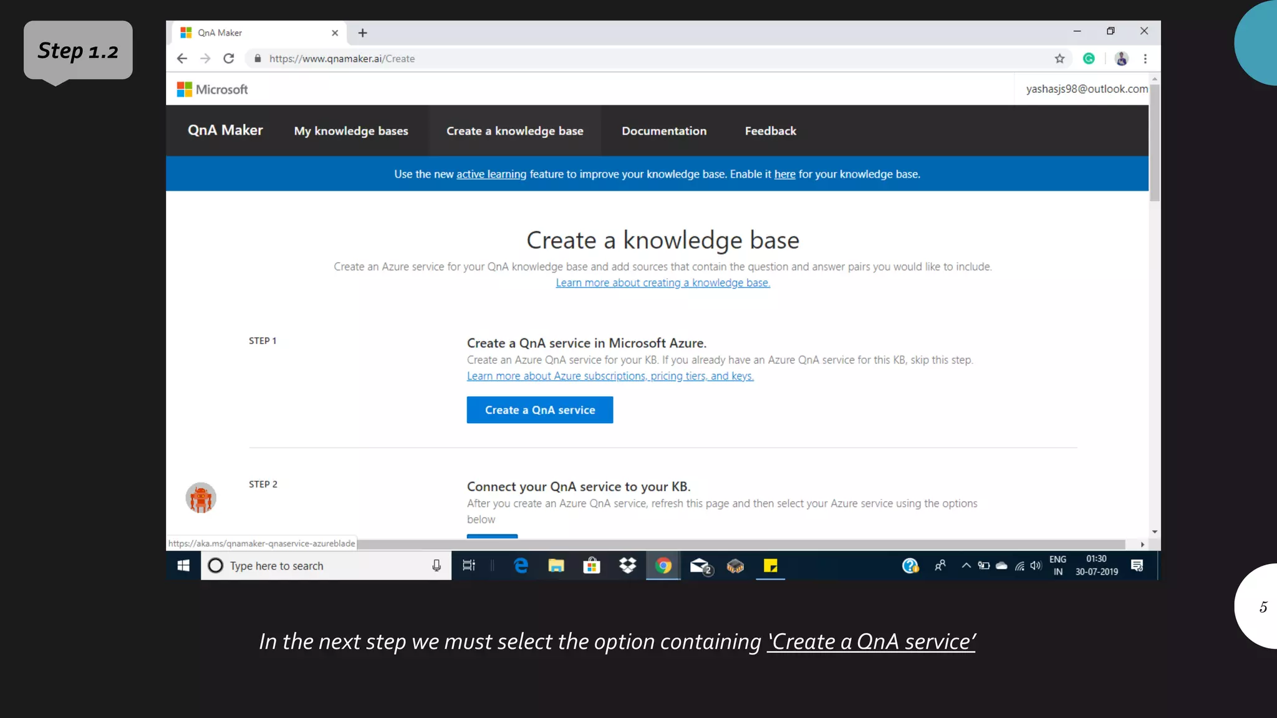Click the scroll down arrow
Screen dimensions: 1277x718
coord(1155,532)
